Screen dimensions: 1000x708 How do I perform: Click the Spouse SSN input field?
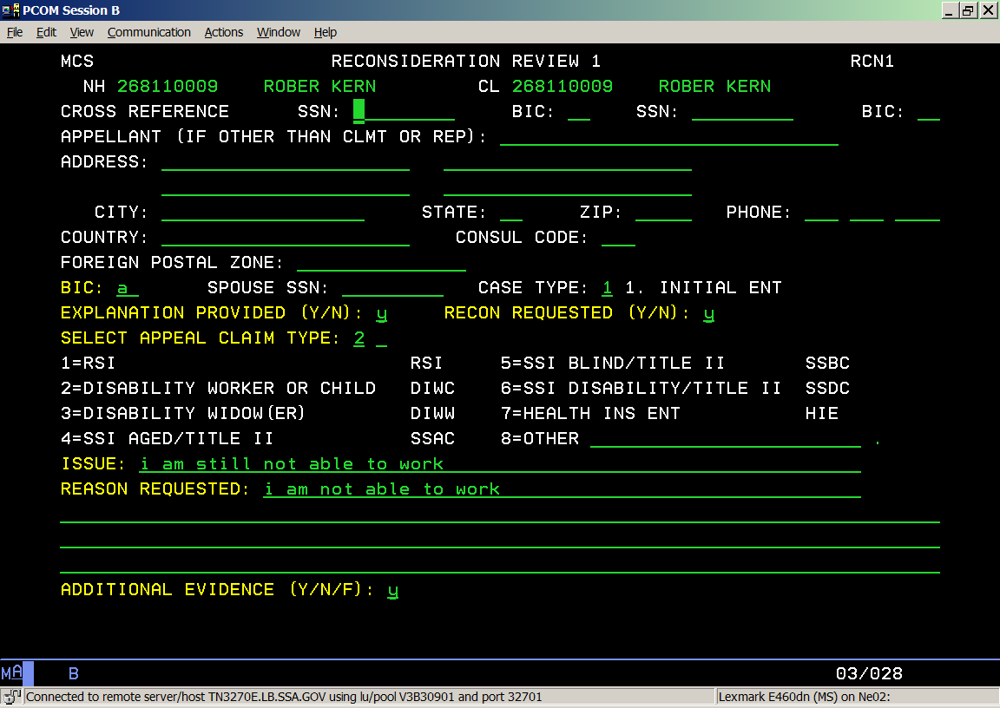[392, 288]
